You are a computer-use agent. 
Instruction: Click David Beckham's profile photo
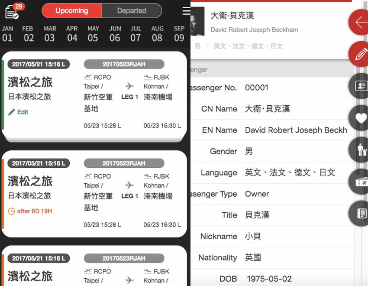coord(197,21)
